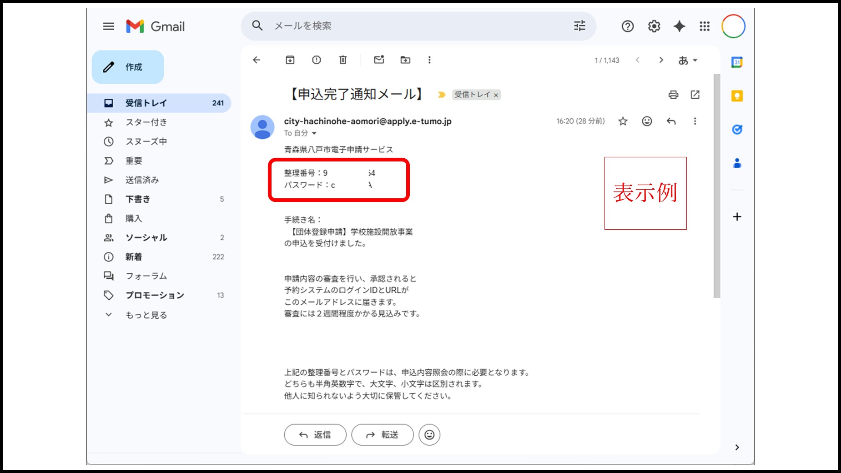Remove the 受信トレイ label from email

point(496,95)
